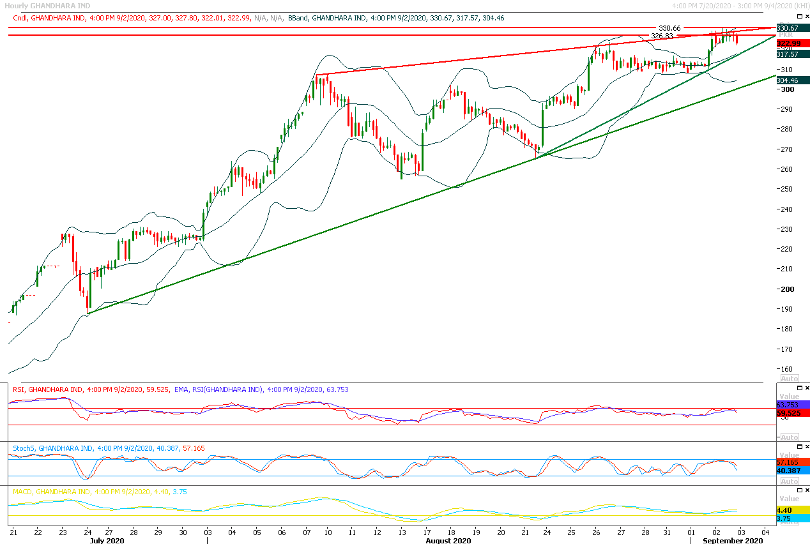Viewport: 810px width, 544px height.
Task: Maximize the MACD indicator pane
Action: click(x=799, y=490)
